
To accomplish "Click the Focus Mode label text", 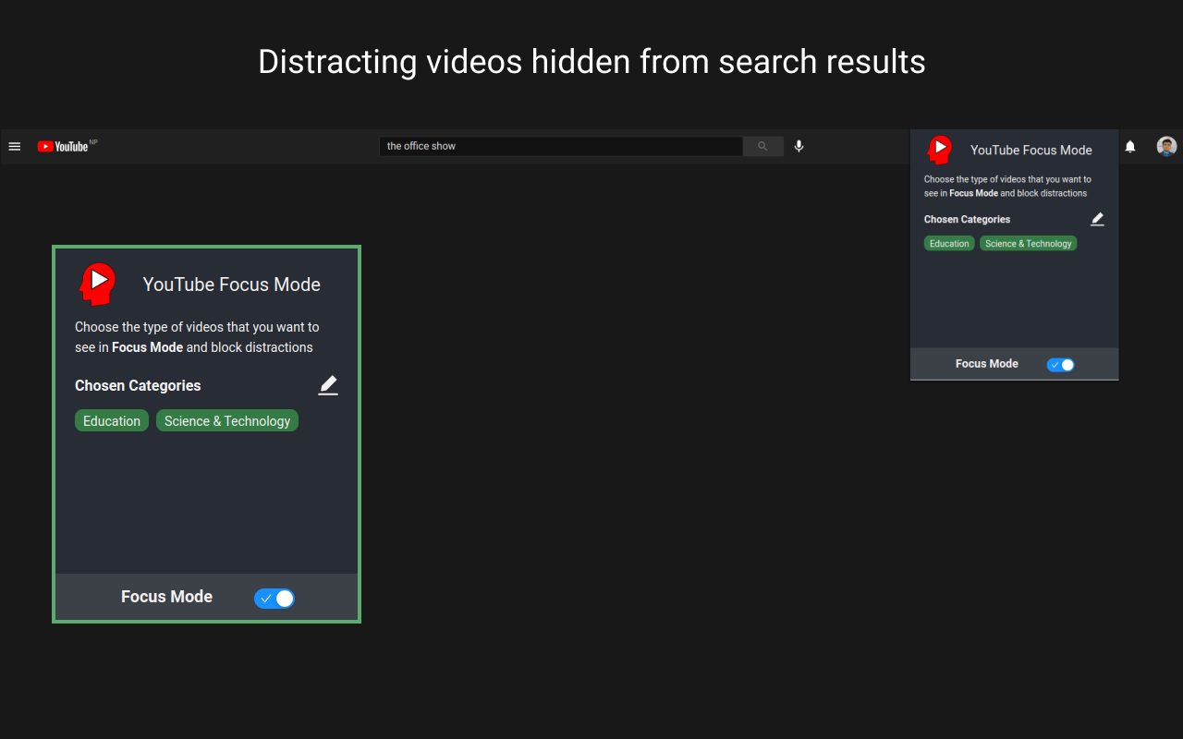I will [x=166, y=597].
